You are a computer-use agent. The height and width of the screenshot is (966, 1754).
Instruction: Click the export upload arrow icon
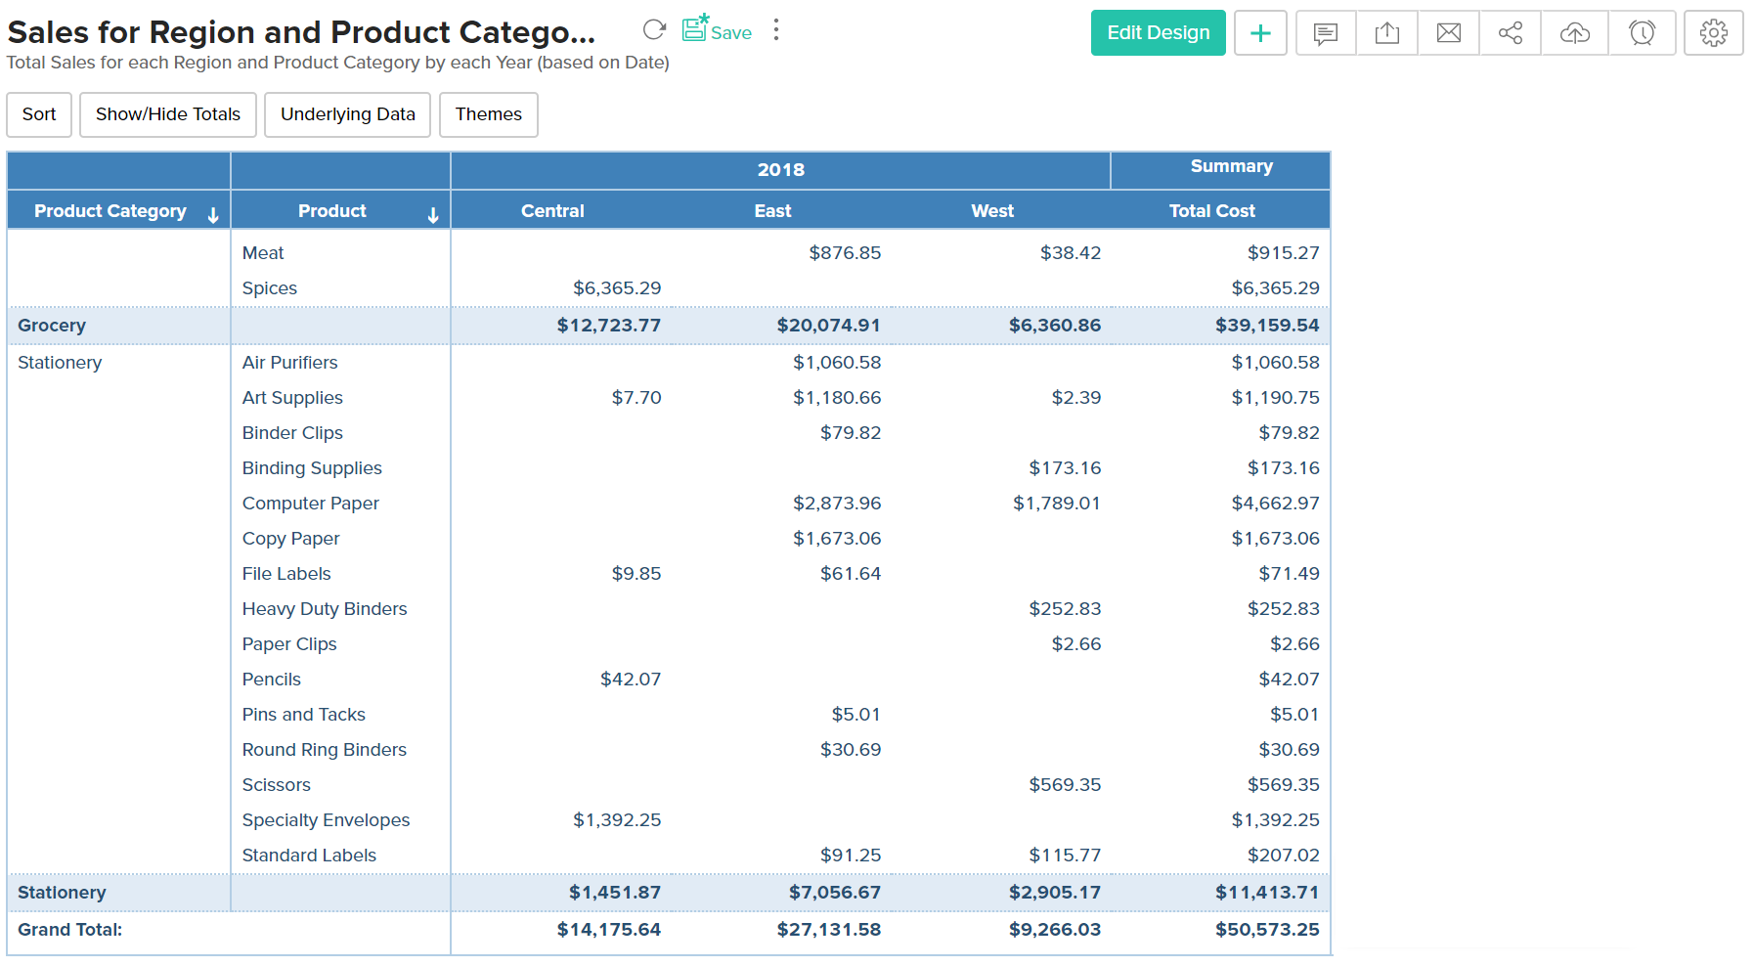coord(1386,33)
